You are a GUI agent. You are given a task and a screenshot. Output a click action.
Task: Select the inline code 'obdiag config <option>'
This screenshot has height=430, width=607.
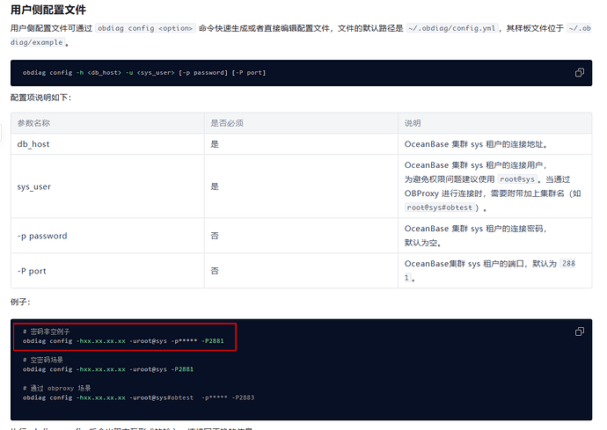pyautogui.click(x=145, y=28)
